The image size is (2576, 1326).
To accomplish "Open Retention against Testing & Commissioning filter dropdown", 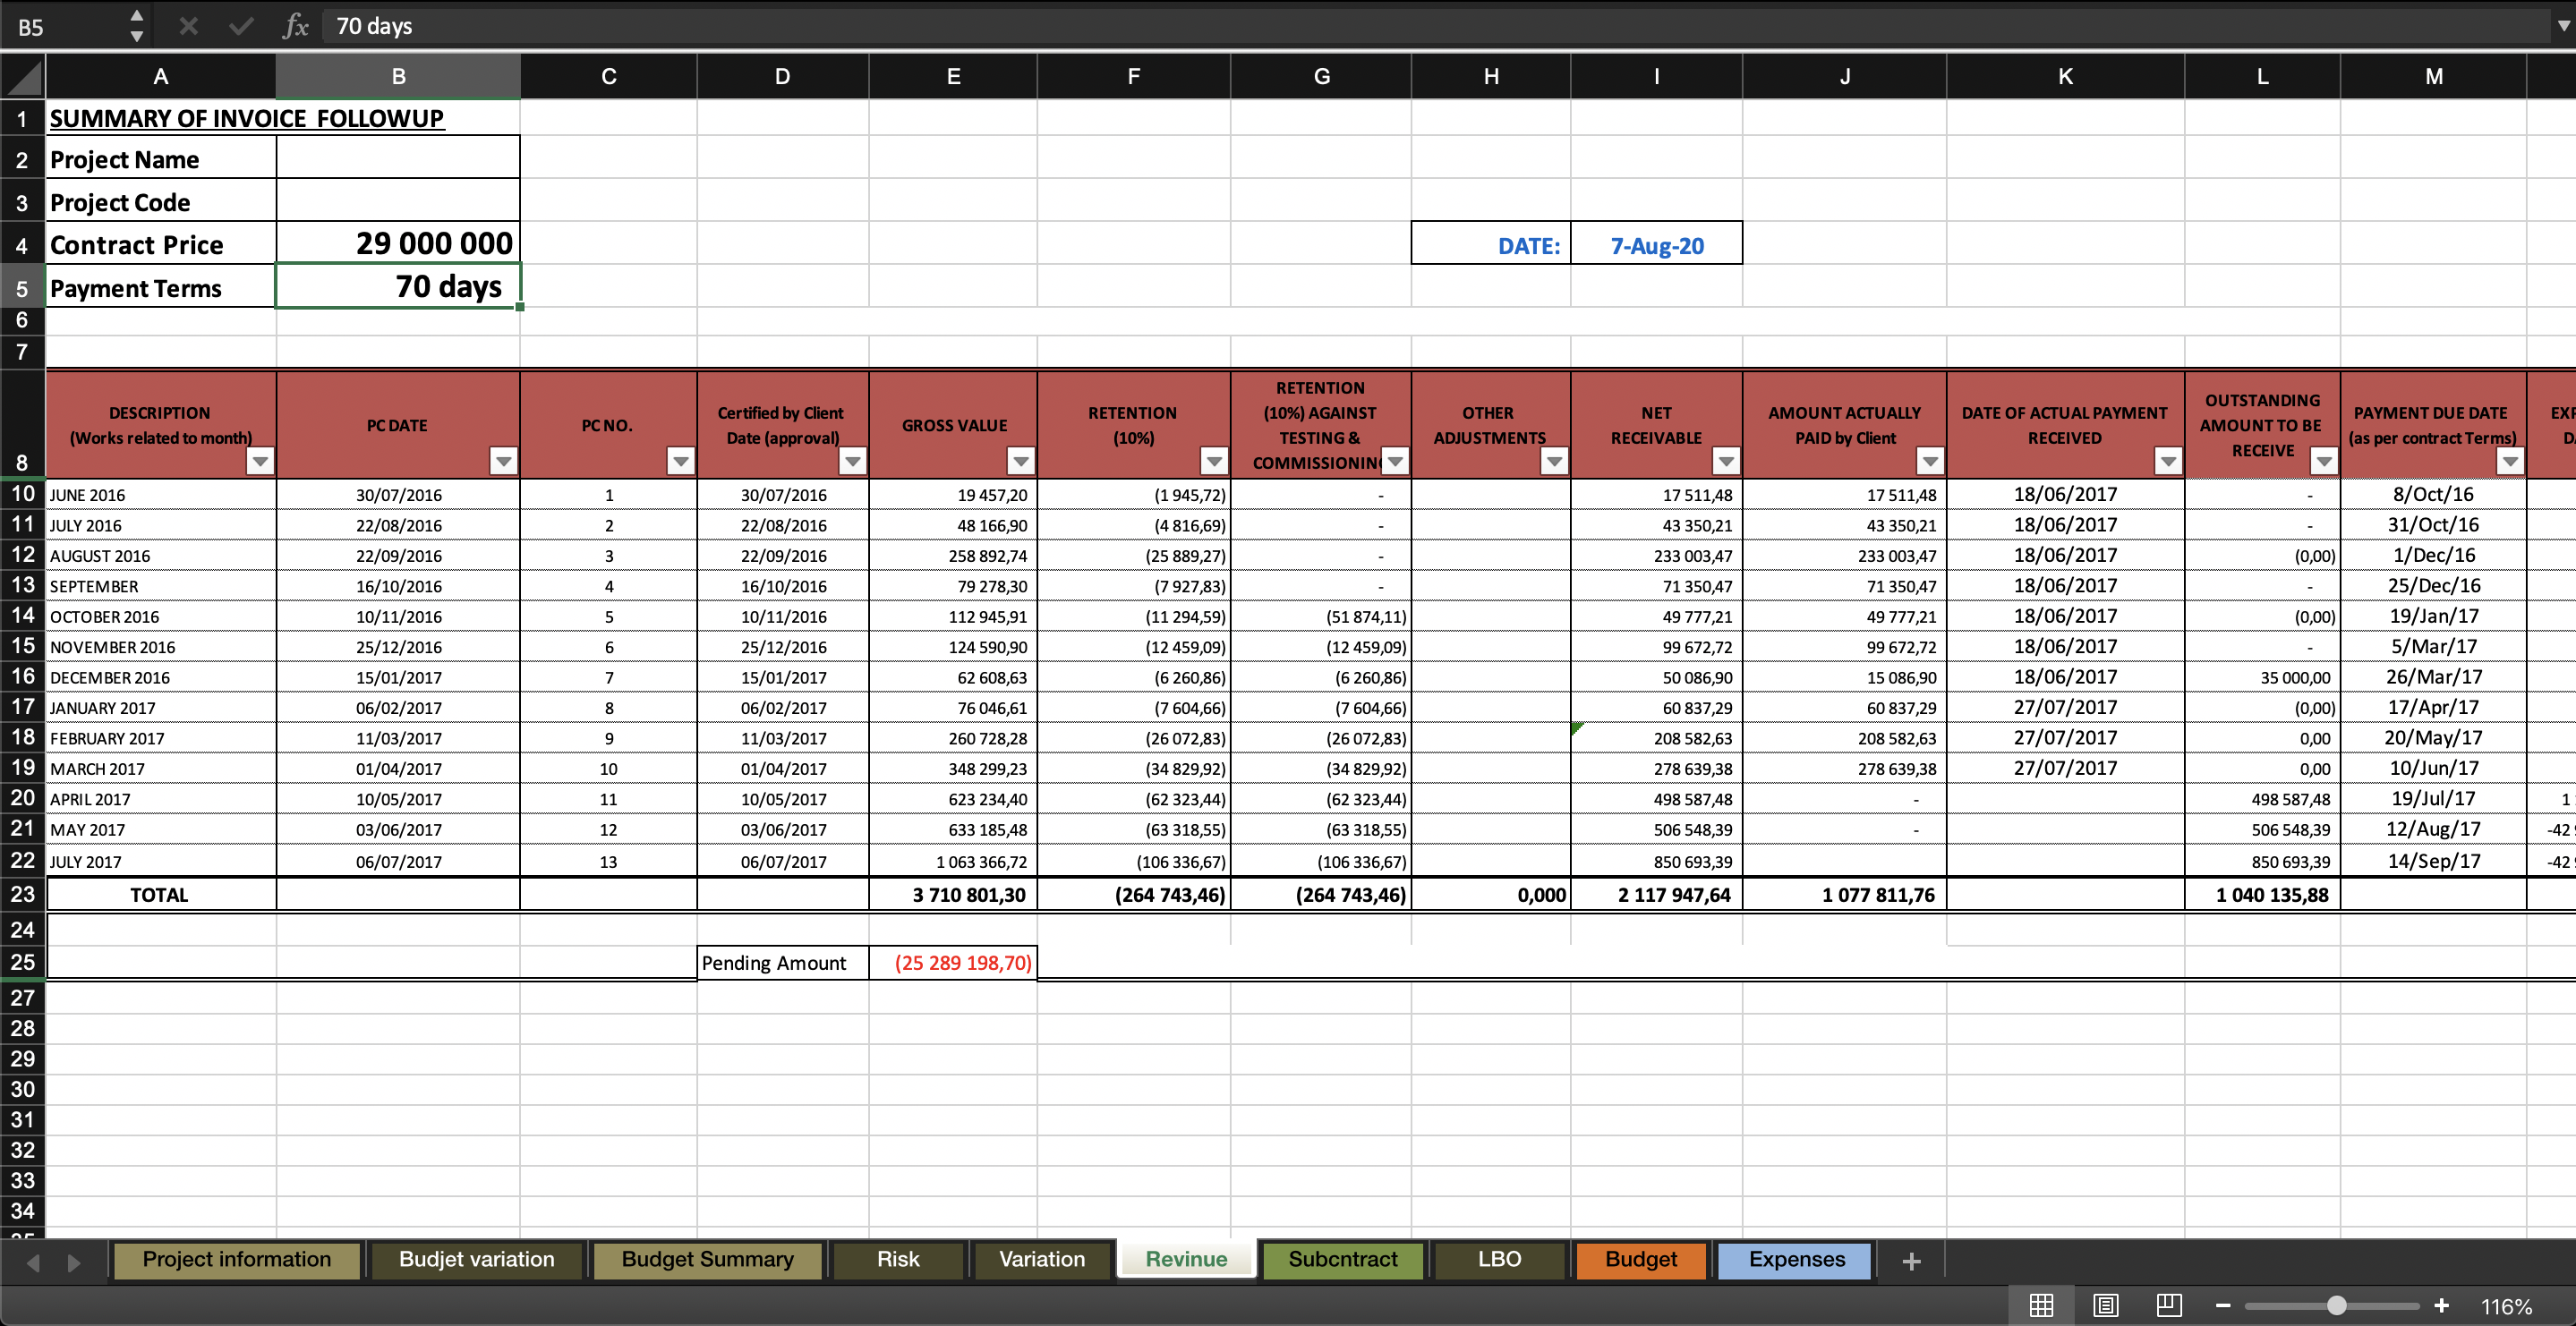I will pos(1395,461).
